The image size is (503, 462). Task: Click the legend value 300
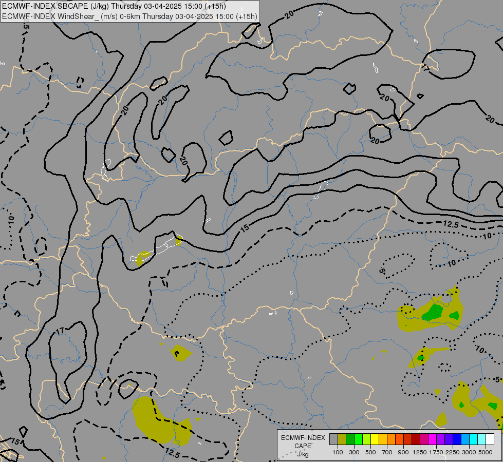tap(354, 452)
